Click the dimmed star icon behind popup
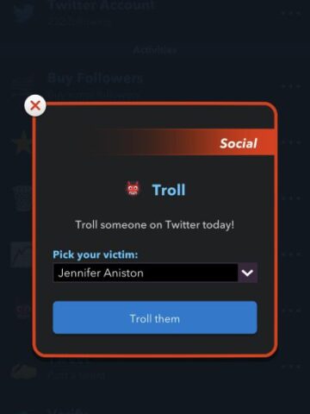310x414 pixels. pyautogui.click(x=22, y=142)
